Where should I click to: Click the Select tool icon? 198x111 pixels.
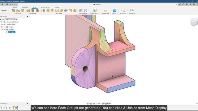pyautogui.click(x=123, y=10)
